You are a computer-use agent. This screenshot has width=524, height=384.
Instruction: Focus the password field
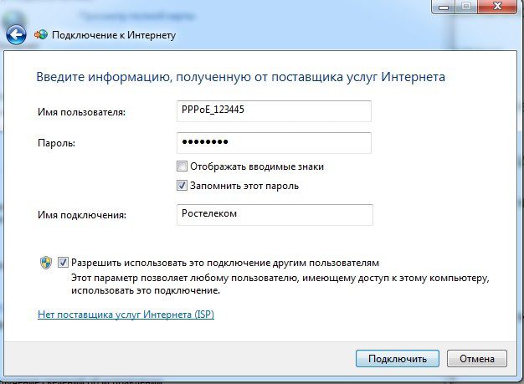(274, 143)
